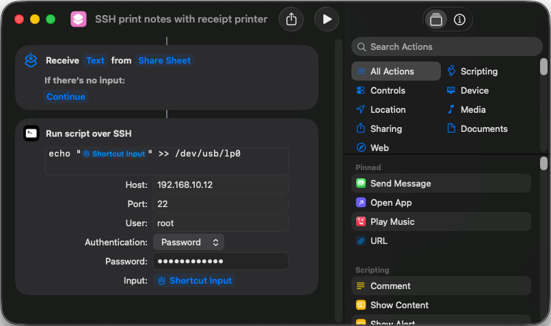This screenshot has height=326, width=551.
Task: Open the Documents category
Action: point(477,128)
